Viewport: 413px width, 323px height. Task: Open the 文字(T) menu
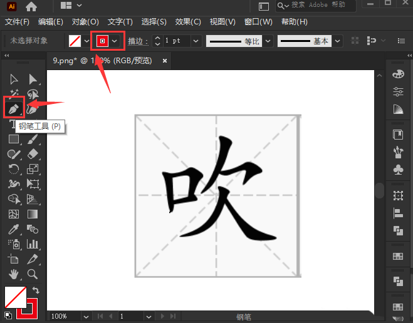click(120, 21)
